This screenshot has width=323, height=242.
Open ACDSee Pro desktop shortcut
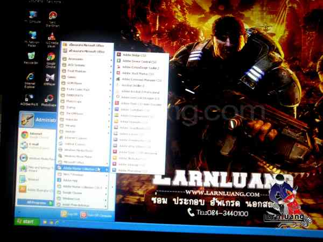click(x=29, y=100)
